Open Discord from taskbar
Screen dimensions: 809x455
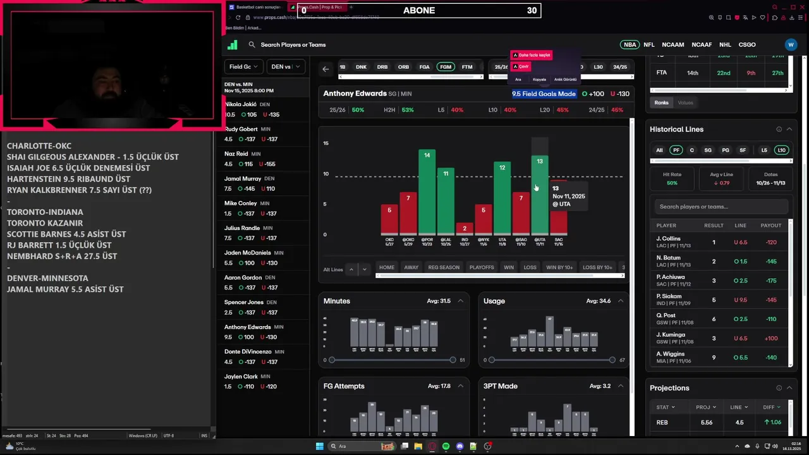click(460, 446)
